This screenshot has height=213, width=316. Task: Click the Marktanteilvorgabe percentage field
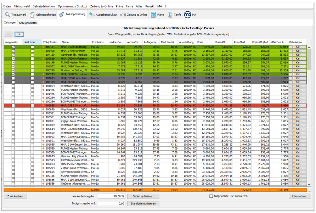coord(111,196)
